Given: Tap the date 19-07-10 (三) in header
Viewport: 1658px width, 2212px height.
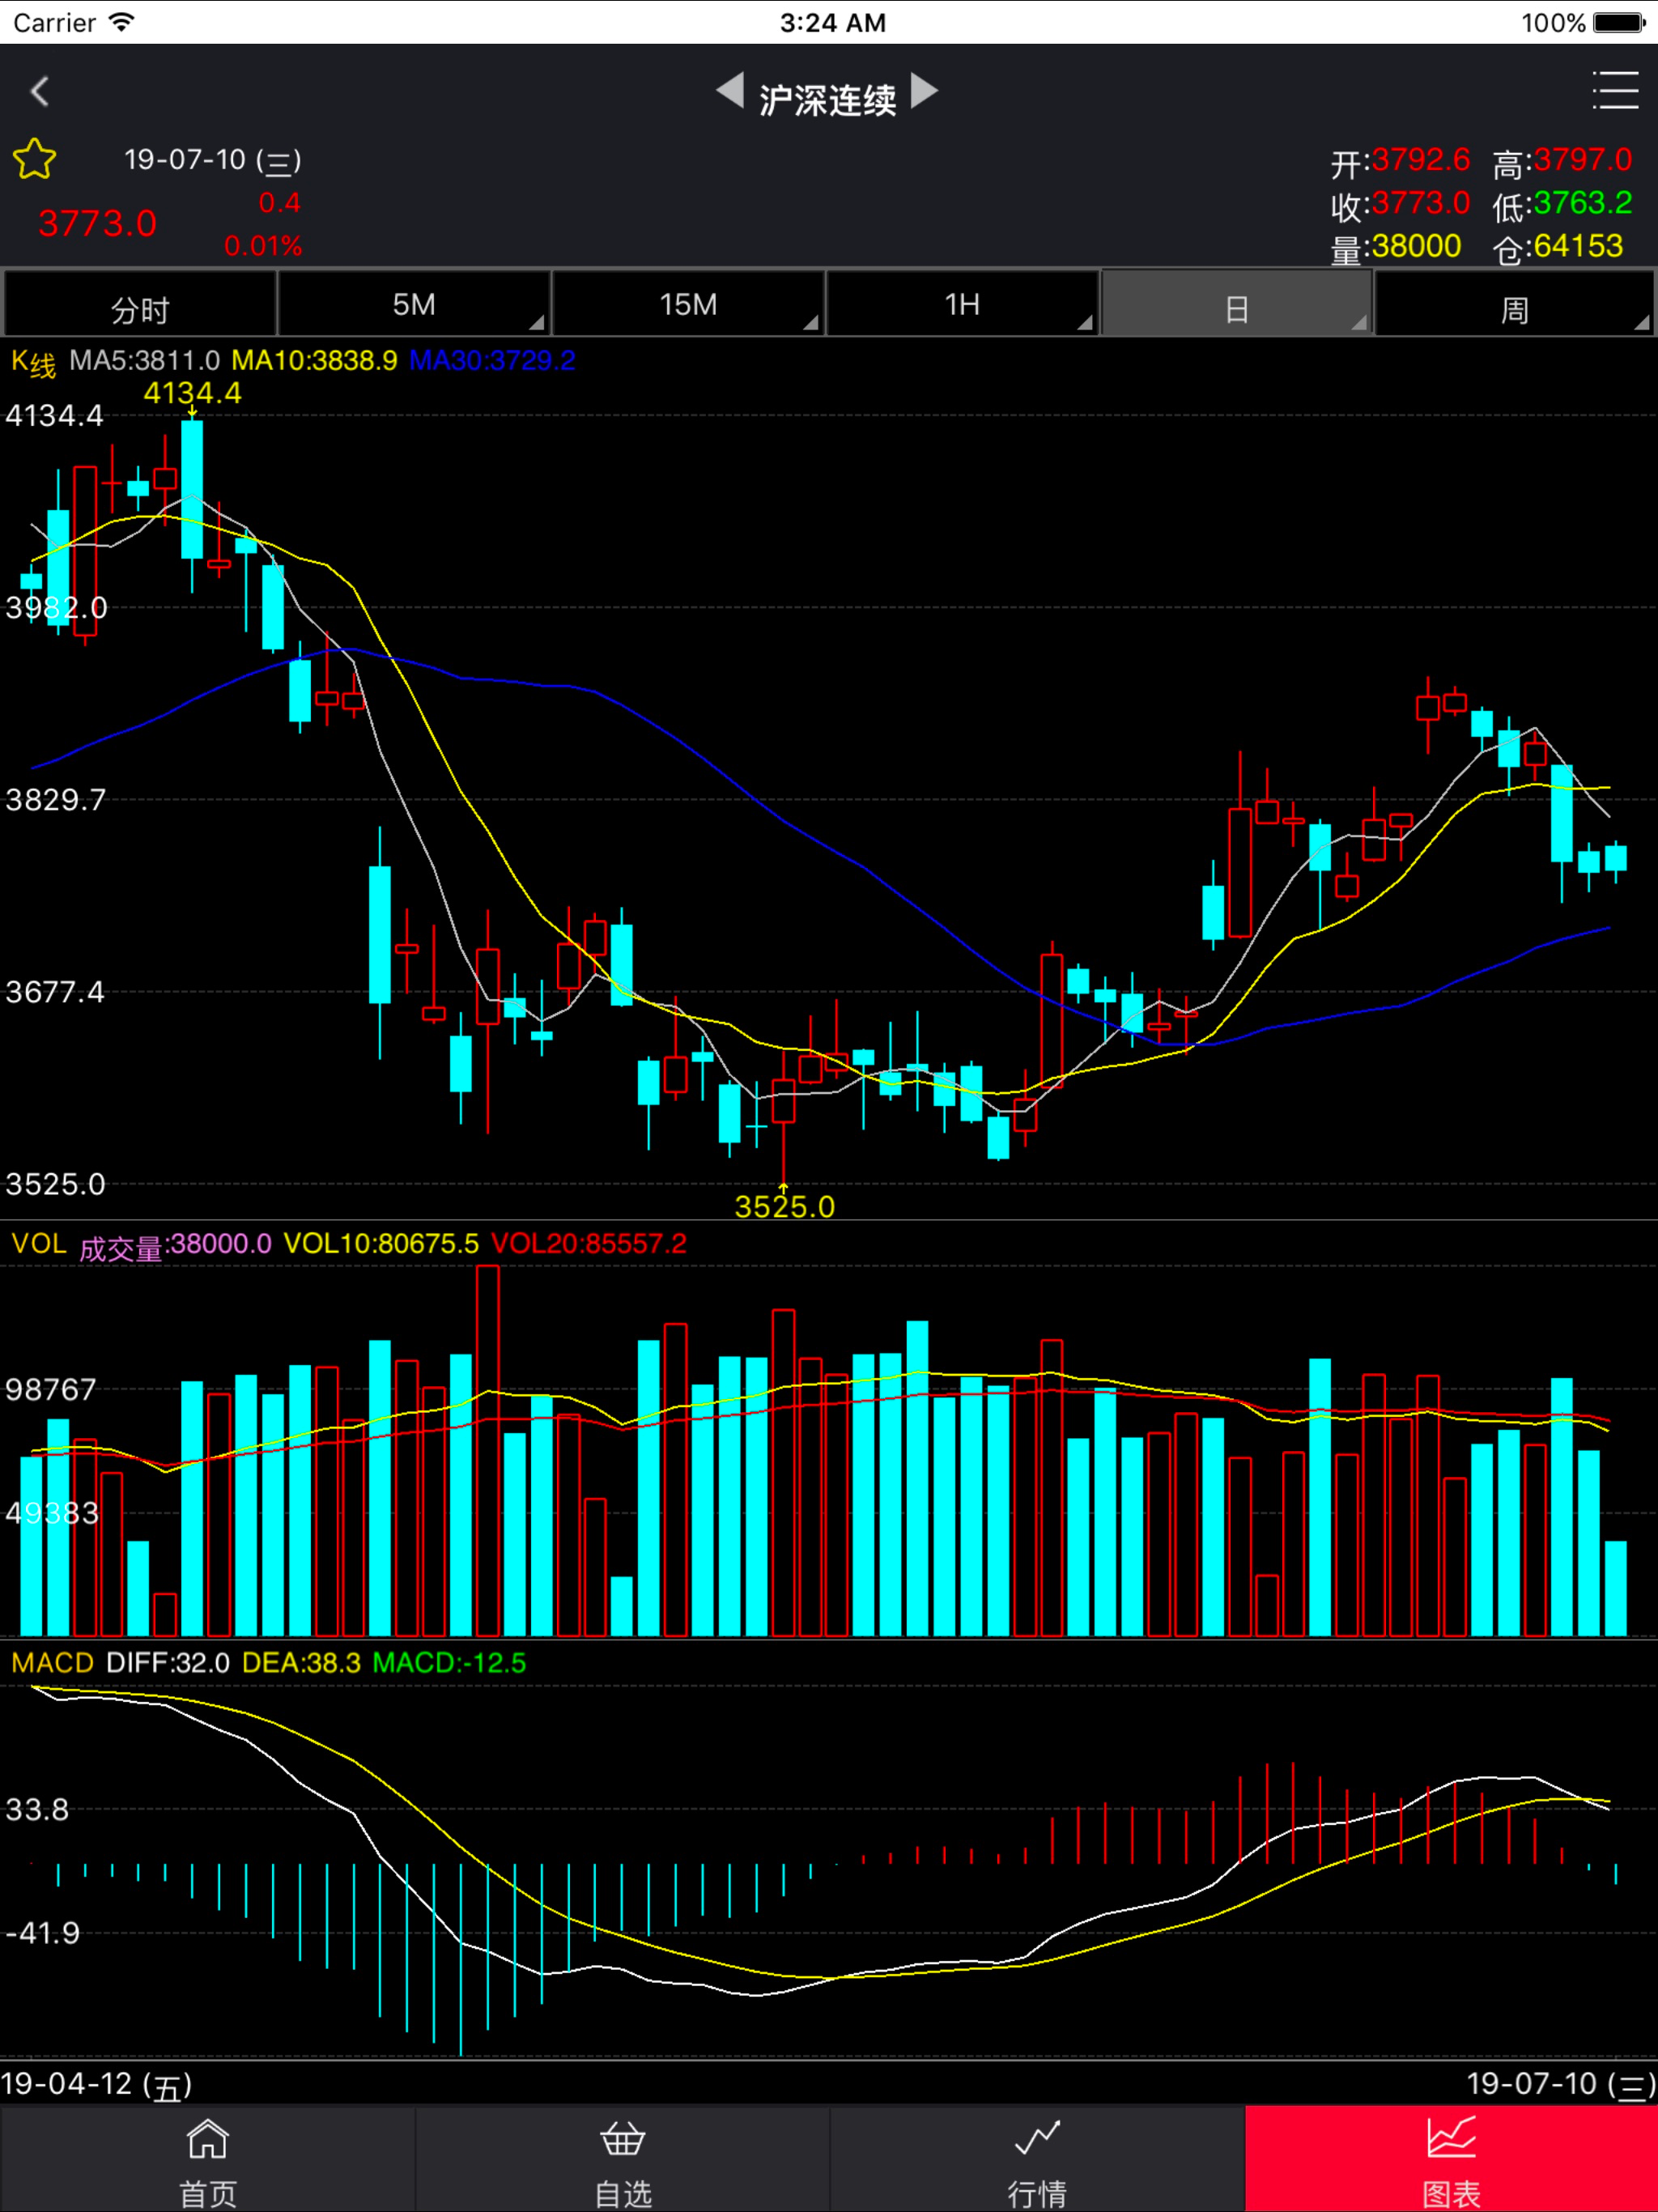Looking at the screenshot, I should (212, 160).
